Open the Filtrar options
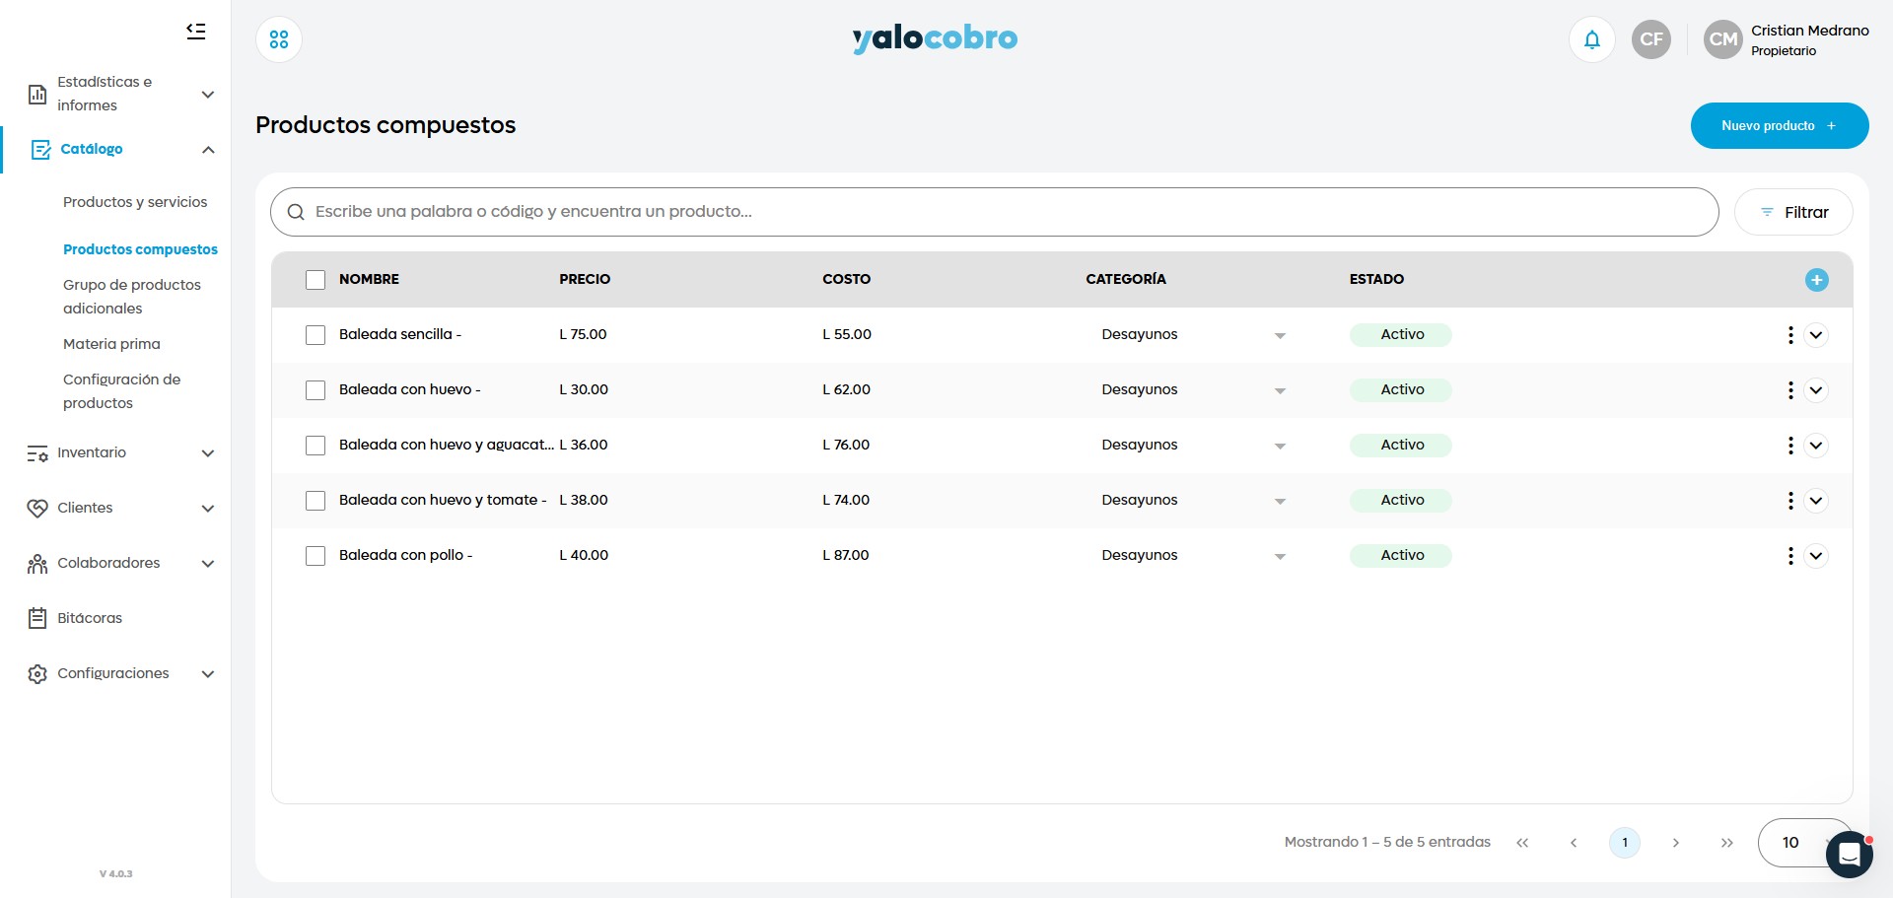 (1793, 213)
